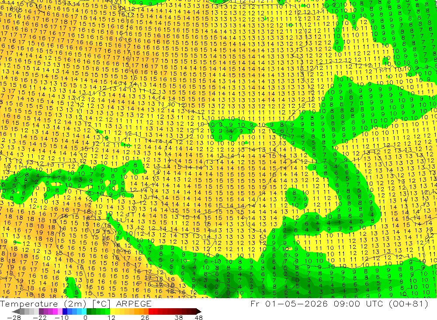Click the '12' legend value below the colorbar
Viewport: 437px width, 320px height.
click(x=111, y=318)
